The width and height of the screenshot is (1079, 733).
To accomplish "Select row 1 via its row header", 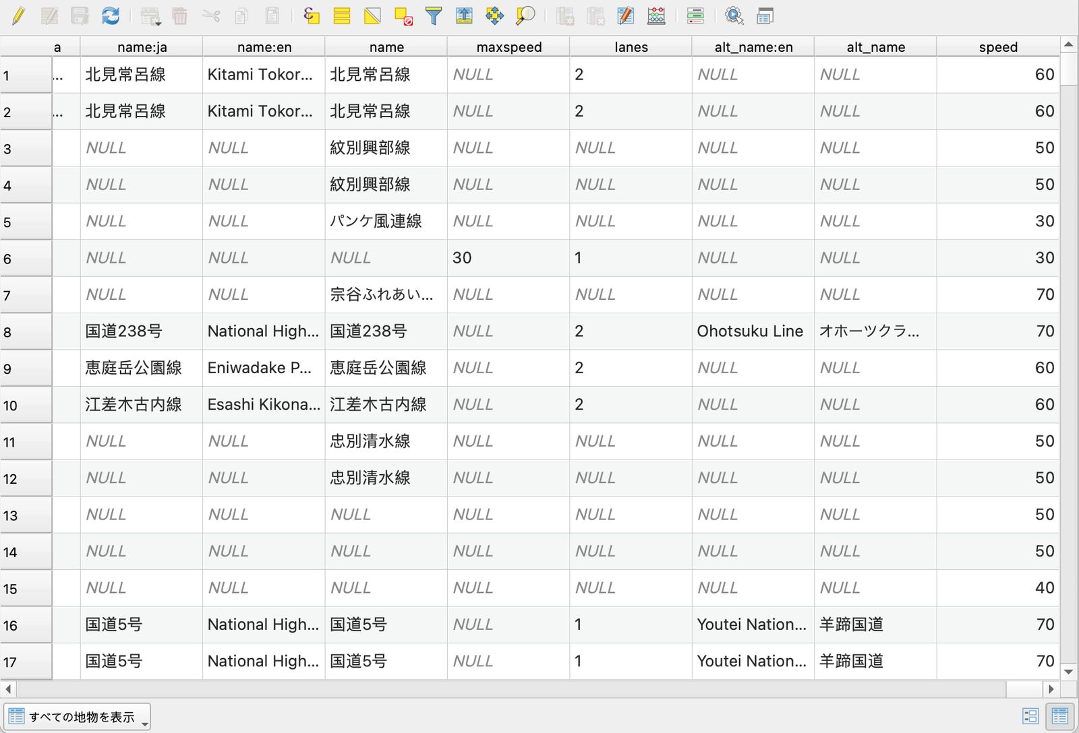I will coord(26,75).
